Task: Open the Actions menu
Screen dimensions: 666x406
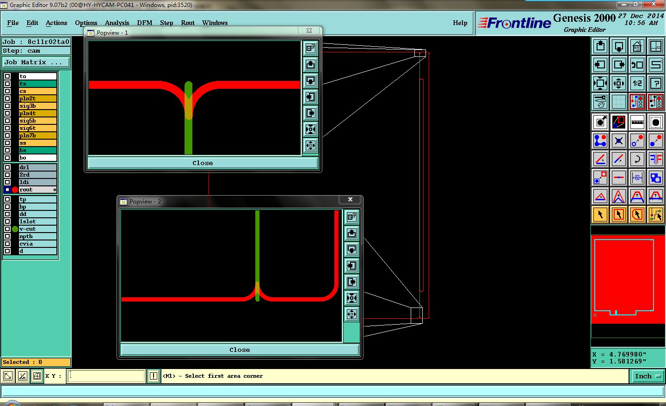Action: pos(56,23)
